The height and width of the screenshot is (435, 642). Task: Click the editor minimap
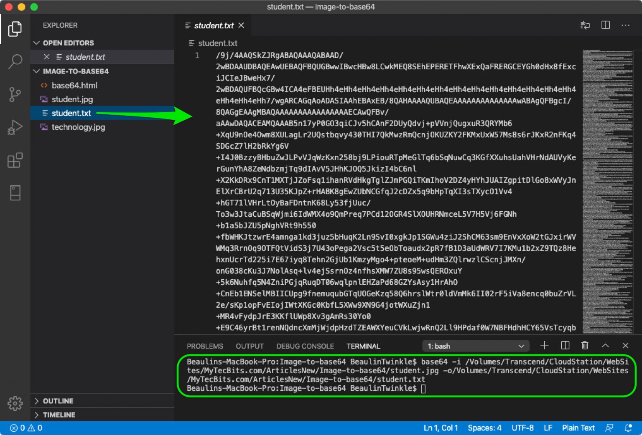click(x=609, y=191)
